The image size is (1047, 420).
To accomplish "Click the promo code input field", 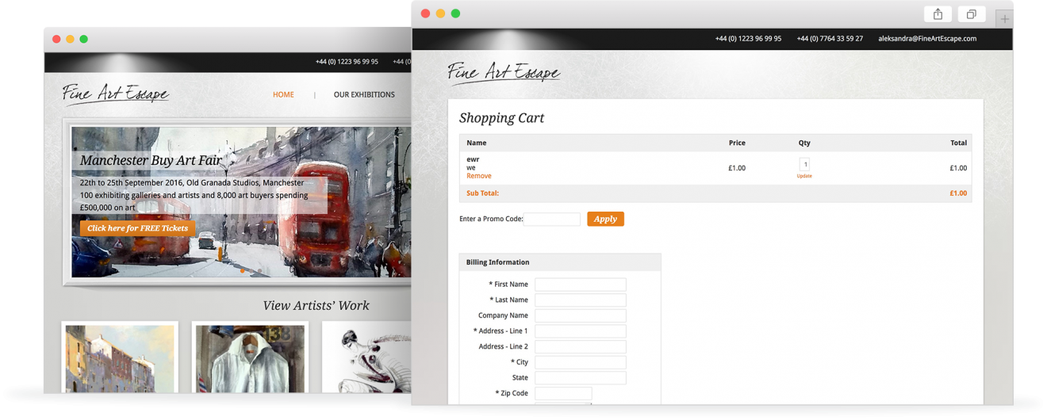I will tap(552, 219).
